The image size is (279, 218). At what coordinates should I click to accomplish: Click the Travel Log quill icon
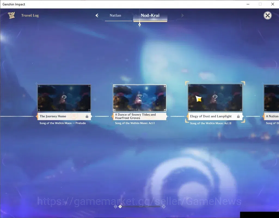11,15
